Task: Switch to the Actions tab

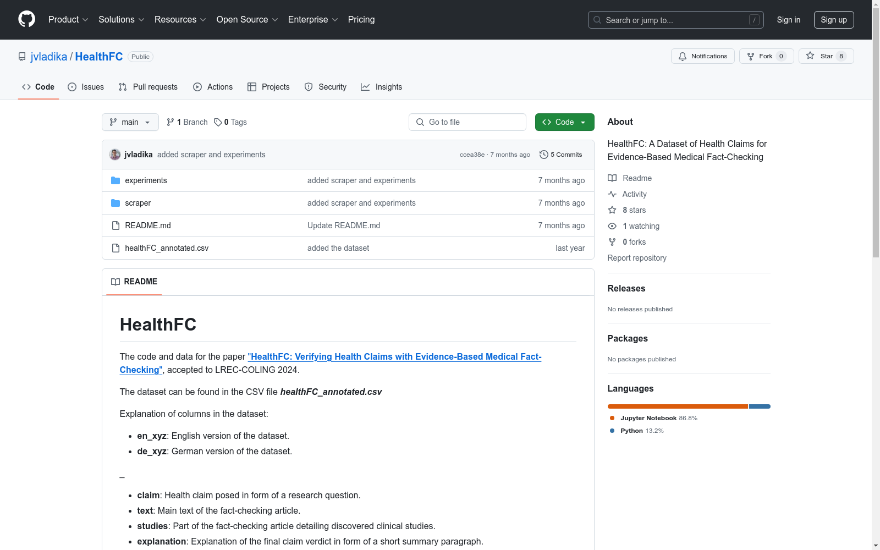Action: pyautogui.click(x=213, y=87)
